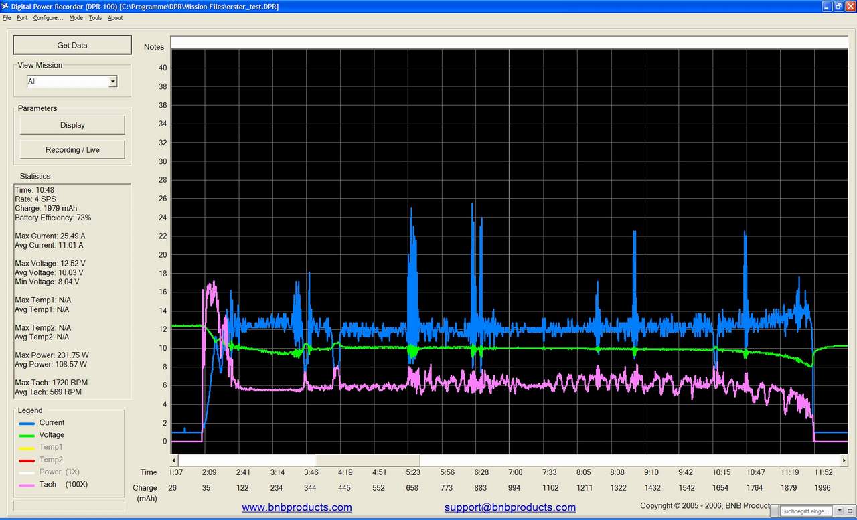This screenshot has height=520, width=857.
Task: Click the Digital Power Recorder title bar icon
Action: point(6,6)
